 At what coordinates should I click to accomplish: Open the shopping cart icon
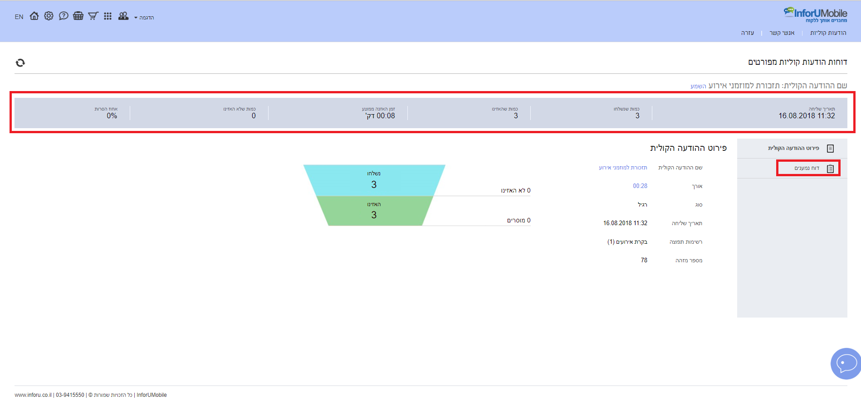pos(93,16)
